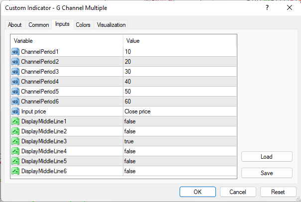Image resolution: width=301 pixels, height=202 pixels.
Task: Click the boolean icon beside DisplayMiddleLine3
Action: (x=15, y=141)
